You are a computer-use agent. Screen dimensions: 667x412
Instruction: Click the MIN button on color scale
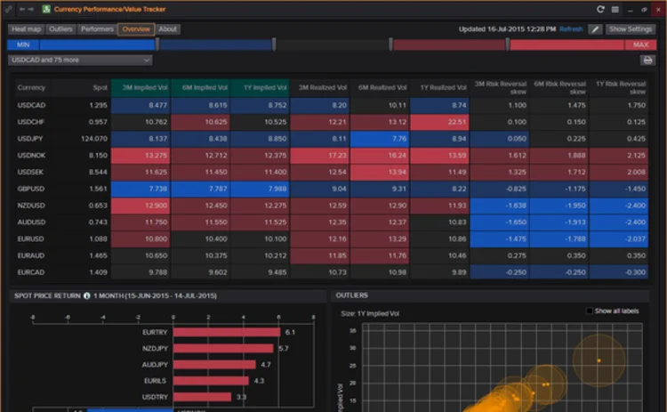(23, 44)
